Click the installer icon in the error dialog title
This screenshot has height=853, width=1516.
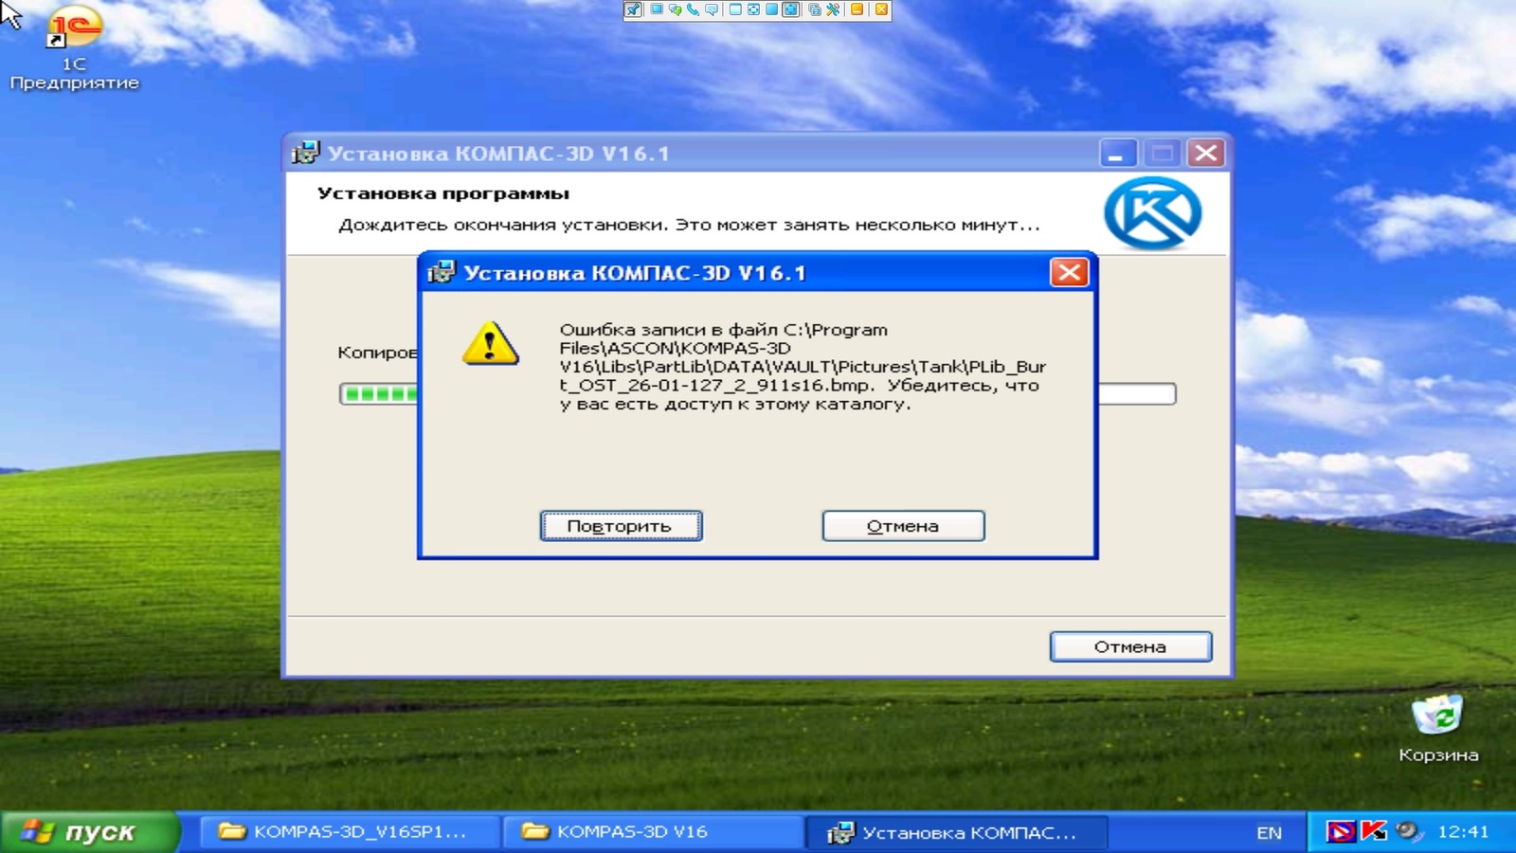pyautogui.click(x=441, y=272)
